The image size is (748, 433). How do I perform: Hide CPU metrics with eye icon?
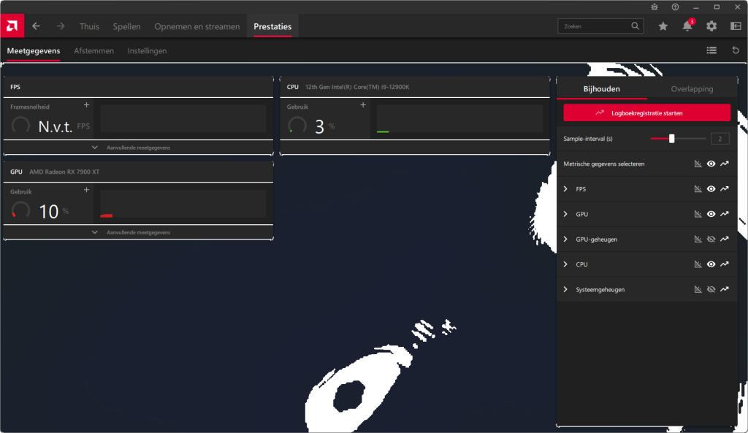coord(711,264)
